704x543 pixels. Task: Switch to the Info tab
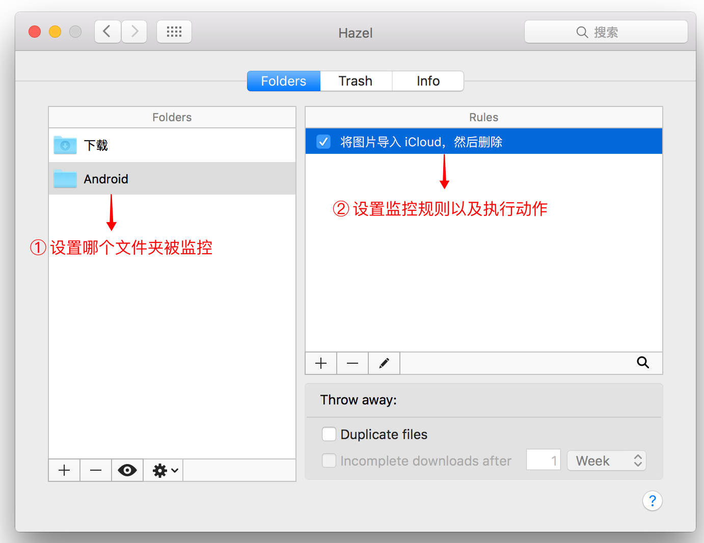point(428,81)
